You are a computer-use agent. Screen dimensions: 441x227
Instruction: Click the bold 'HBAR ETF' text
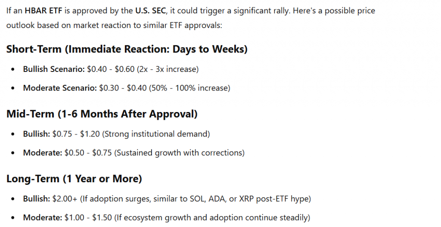(x=43, y=11)
